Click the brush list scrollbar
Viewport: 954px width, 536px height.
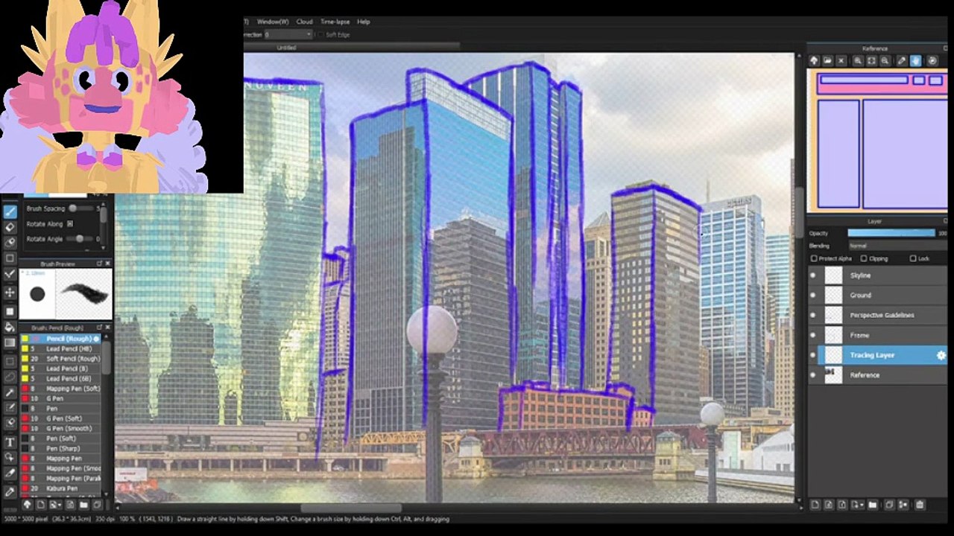(107, 357)
